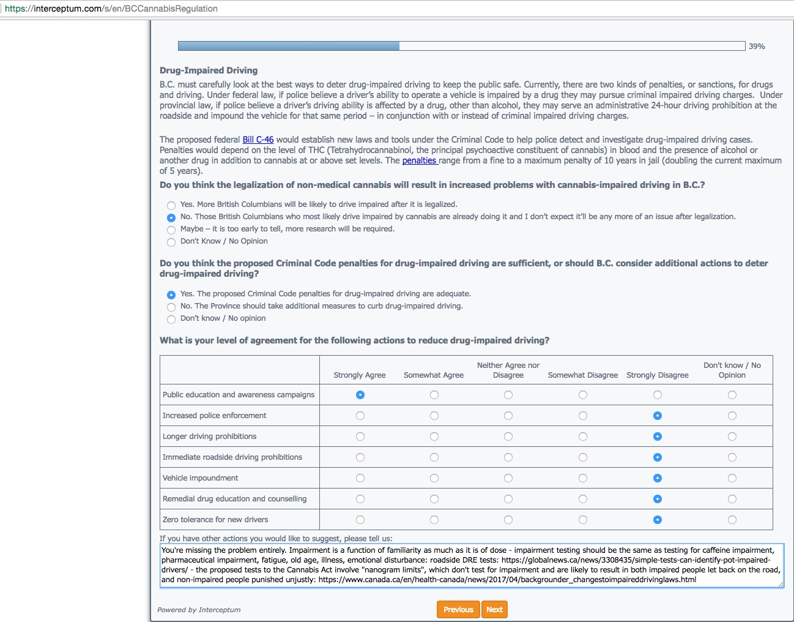Screen dimensions: 794x622
Task: Select 'No. Those British Columbians who most likely drive impaired' option
Action: pyautogui.click(x=171, y=217)
